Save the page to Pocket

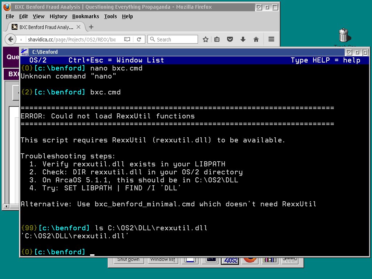click(x=230, y=39)
